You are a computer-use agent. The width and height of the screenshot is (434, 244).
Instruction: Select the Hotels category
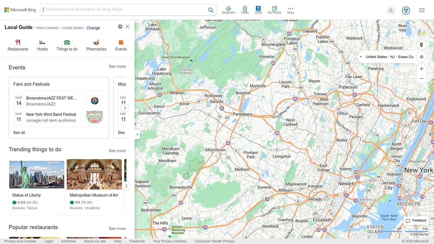42,45
